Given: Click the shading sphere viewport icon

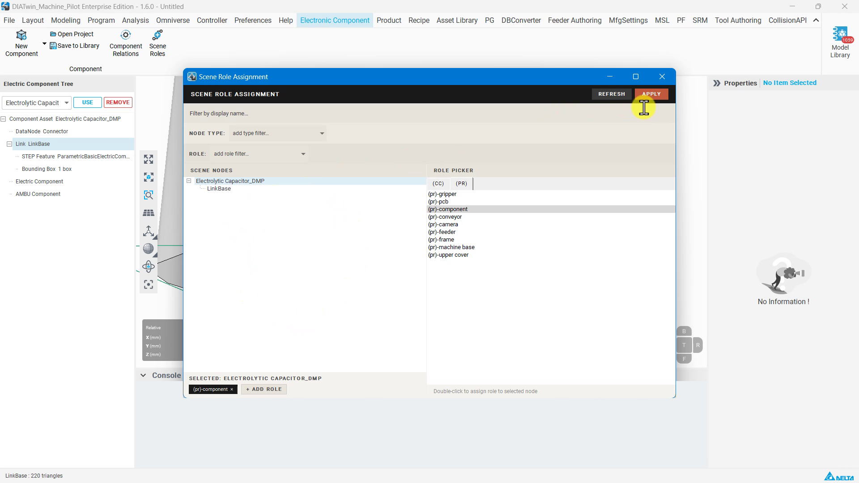Looking at the screenshot, I should pyautogui.click(x=149, y=249).
